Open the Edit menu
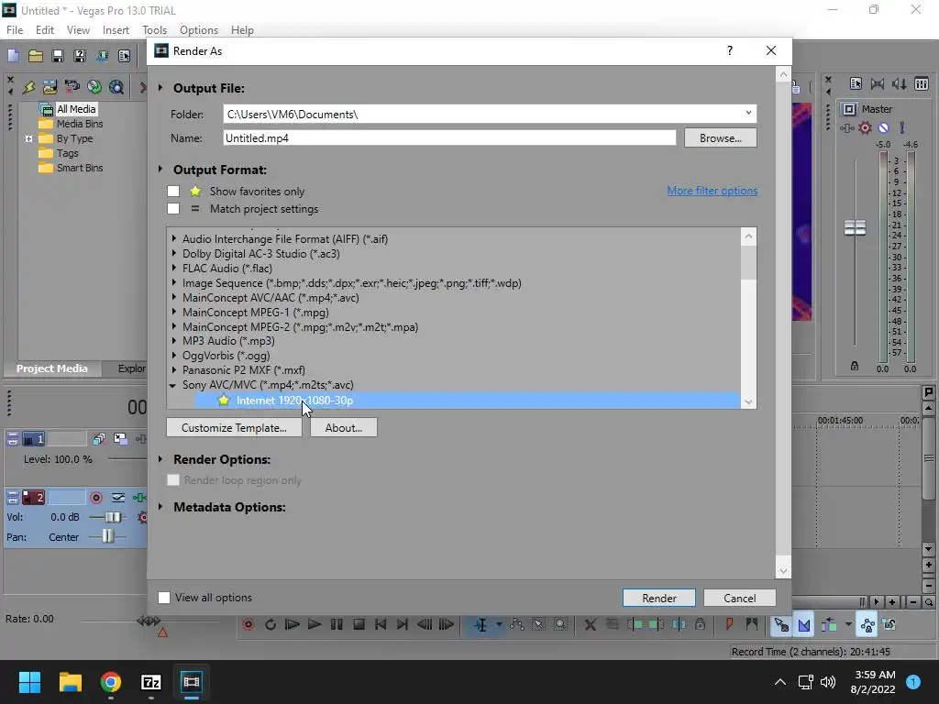Viewport: 939px width, 704px height. pyautogui.click(x=44, y=30)
